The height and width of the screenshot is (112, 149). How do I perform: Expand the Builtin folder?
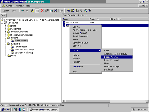pos(5,26)
